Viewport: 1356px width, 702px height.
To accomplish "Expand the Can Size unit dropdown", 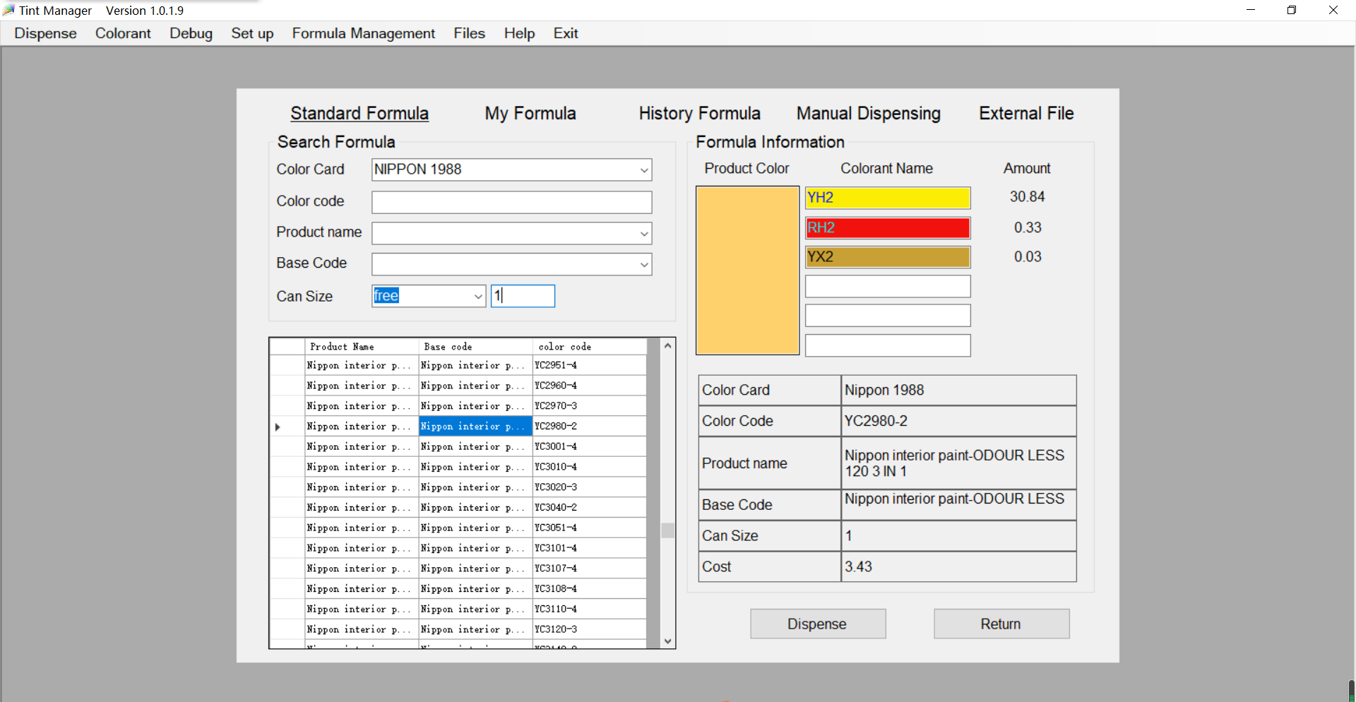I will pyautogui.click(x=478, y=296).
